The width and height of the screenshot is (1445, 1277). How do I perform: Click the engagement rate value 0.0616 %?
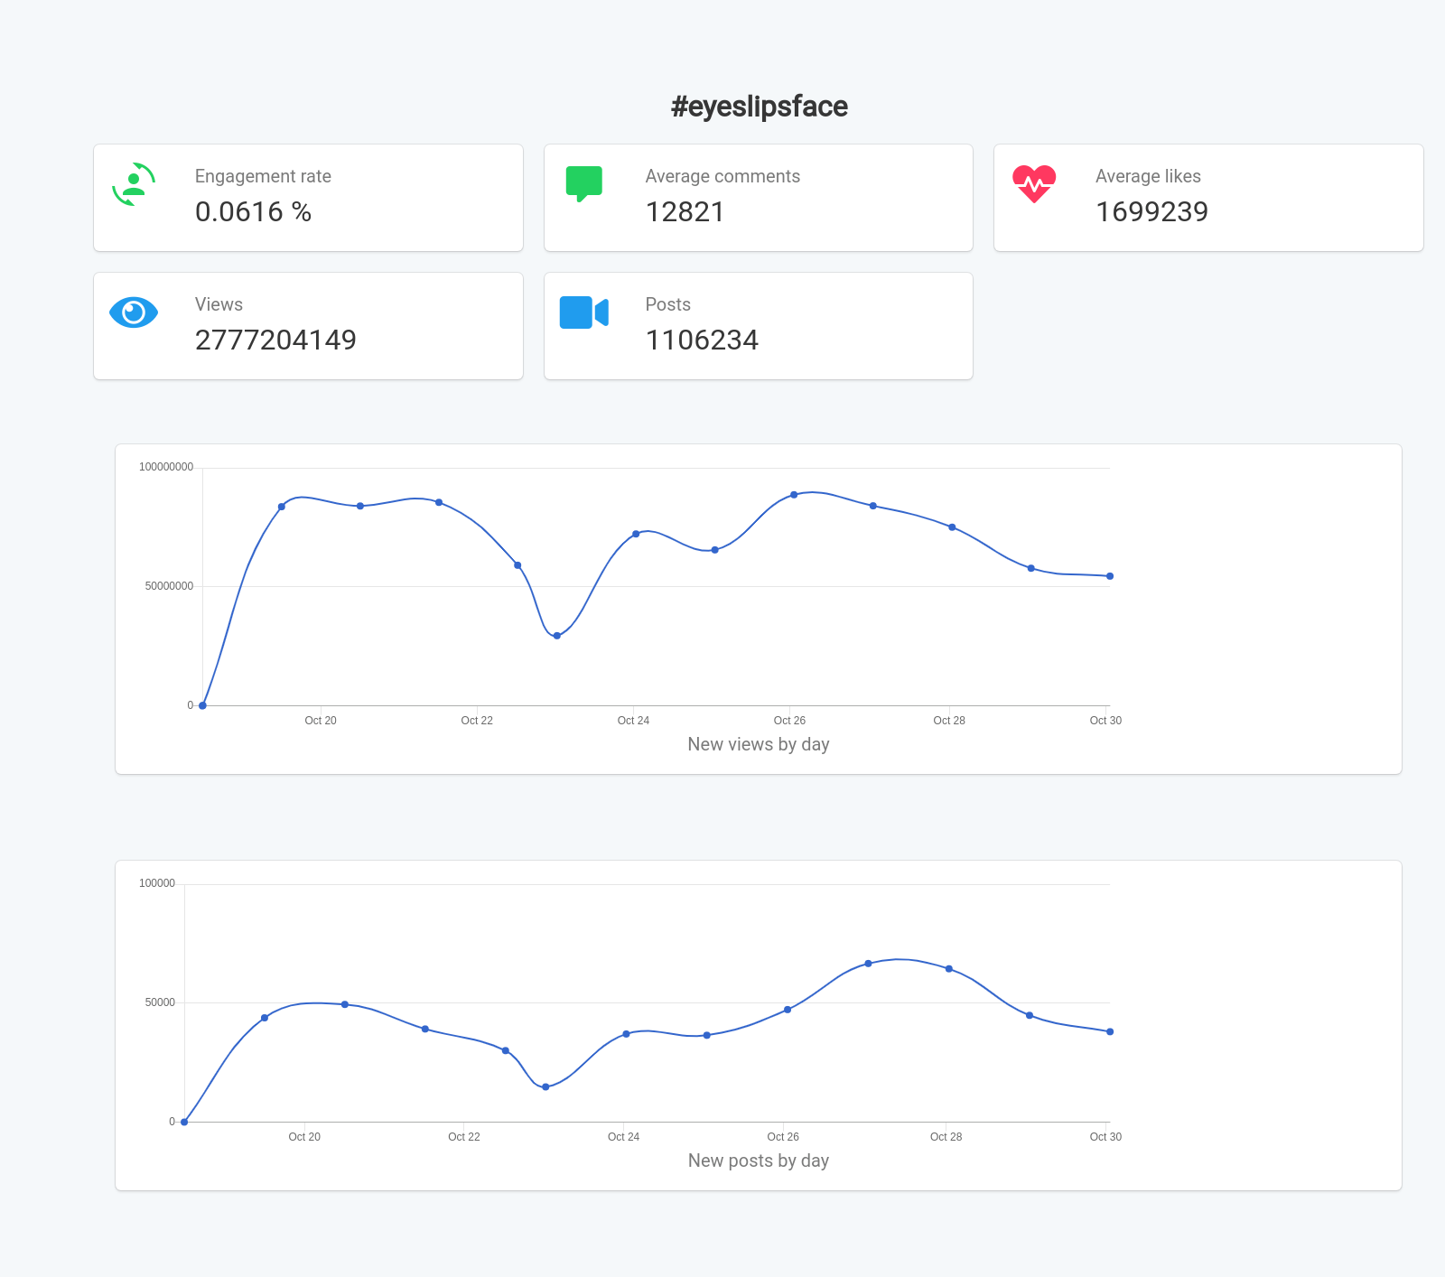(253, 211)
